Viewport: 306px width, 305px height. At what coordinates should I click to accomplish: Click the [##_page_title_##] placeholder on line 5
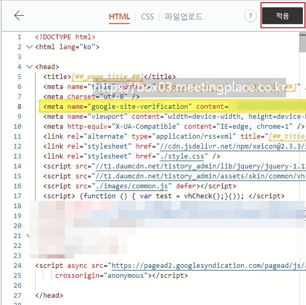click(108, 77)
